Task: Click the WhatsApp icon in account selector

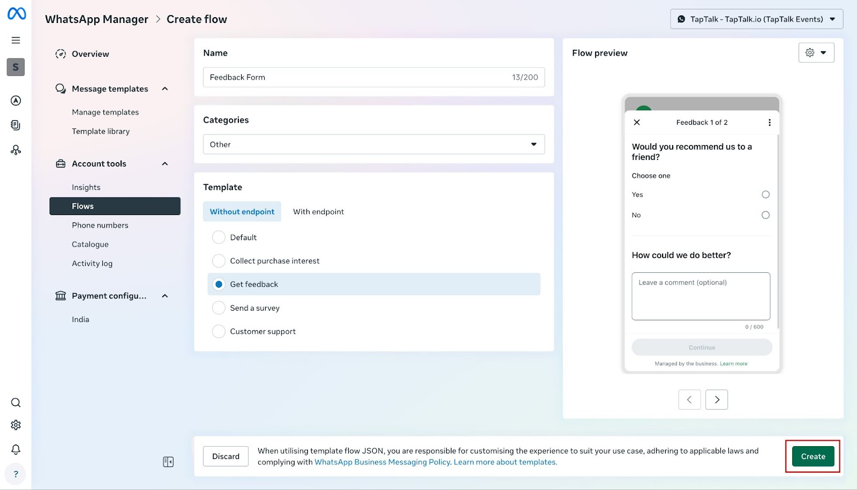Action: click(681, 19)
